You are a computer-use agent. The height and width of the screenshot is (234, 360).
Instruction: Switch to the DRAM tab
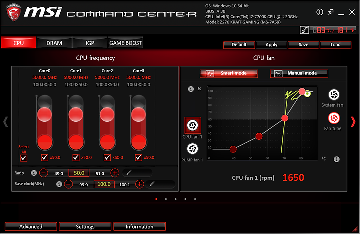(54, 43)
